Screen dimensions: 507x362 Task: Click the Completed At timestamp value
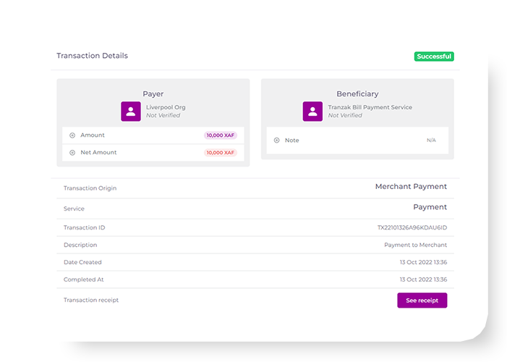pyautogui.click(x=423, y=279)
